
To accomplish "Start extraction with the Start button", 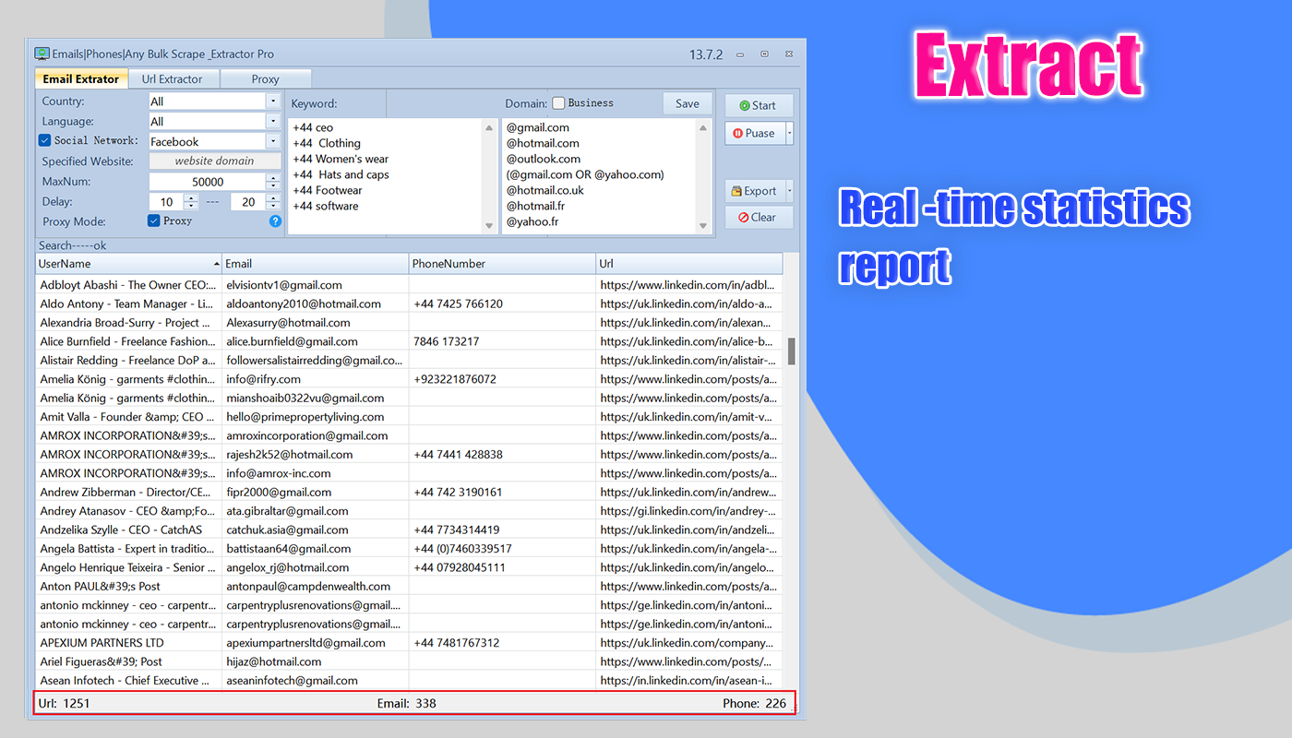I will pyautogui.click(x=758, y=105).
